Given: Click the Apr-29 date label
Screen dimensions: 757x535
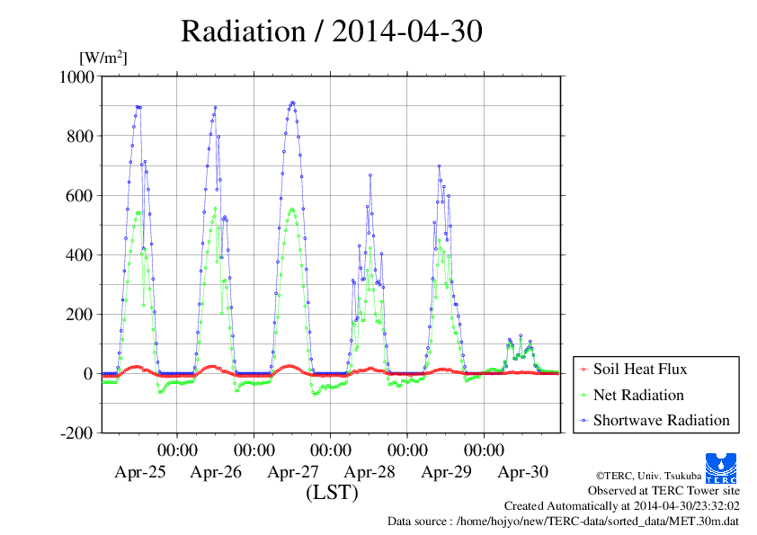Looking at the screenshot, I should [x=446, y=472].
